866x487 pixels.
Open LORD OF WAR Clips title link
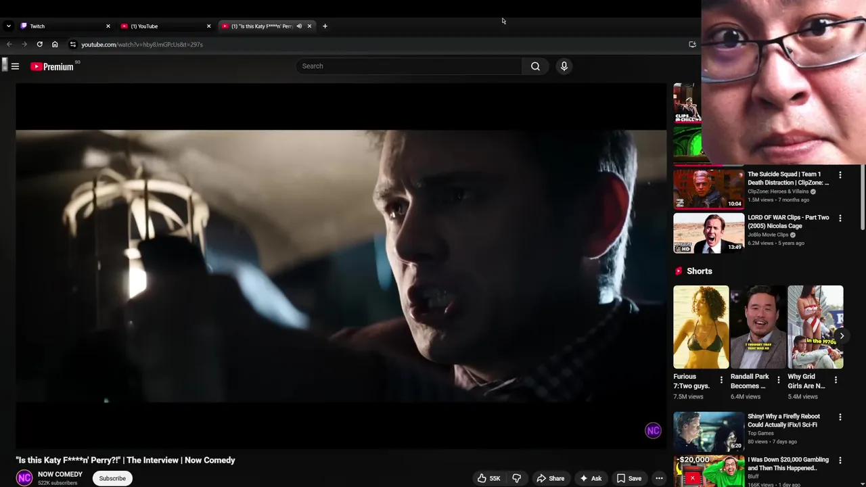pyautogui.click(x=788, y=222)
